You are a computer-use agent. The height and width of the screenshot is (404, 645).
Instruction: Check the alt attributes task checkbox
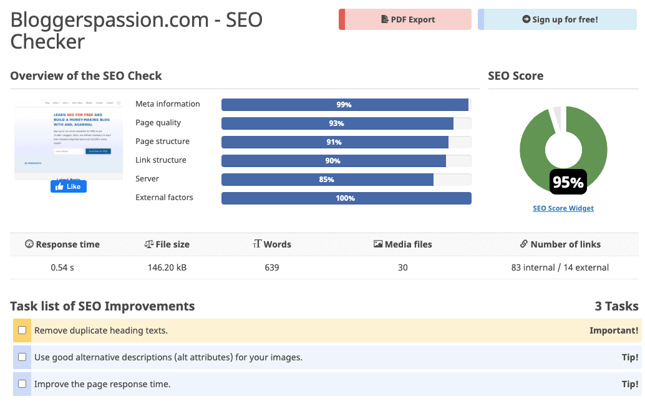(22, 357)
